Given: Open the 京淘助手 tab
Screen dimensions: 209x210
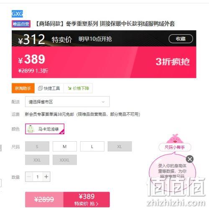Looking at the screenshot, I should pyautogui.click(x=23, y=88).
